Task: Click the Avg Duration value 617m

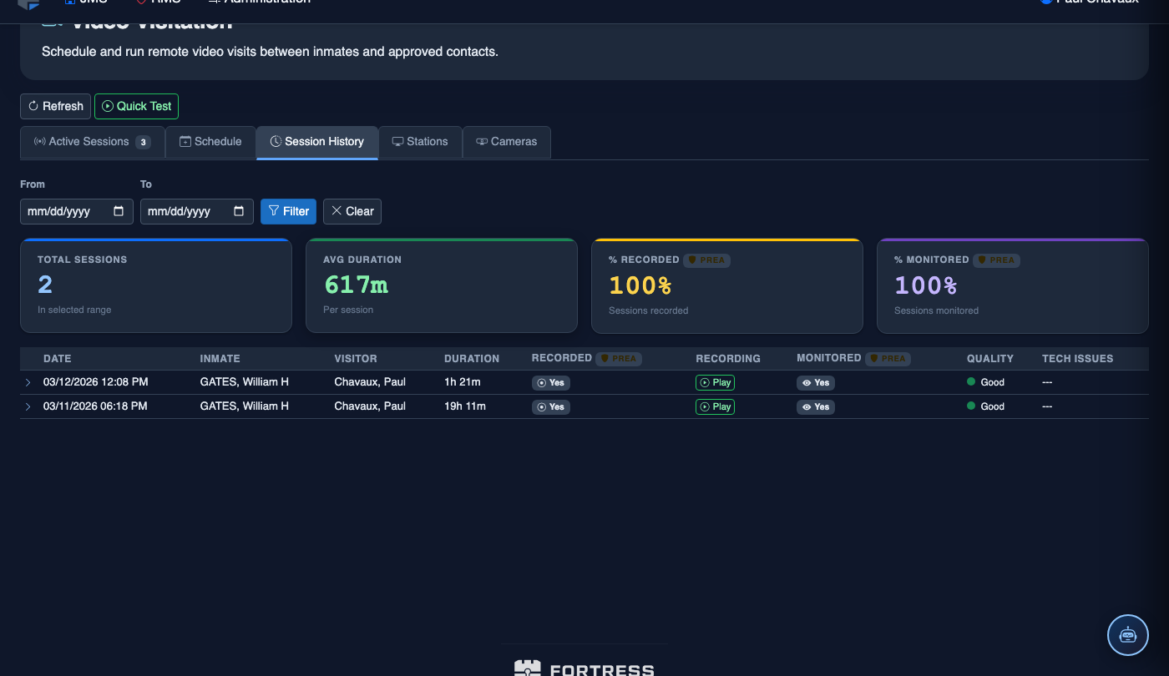Action: [356, 285]
